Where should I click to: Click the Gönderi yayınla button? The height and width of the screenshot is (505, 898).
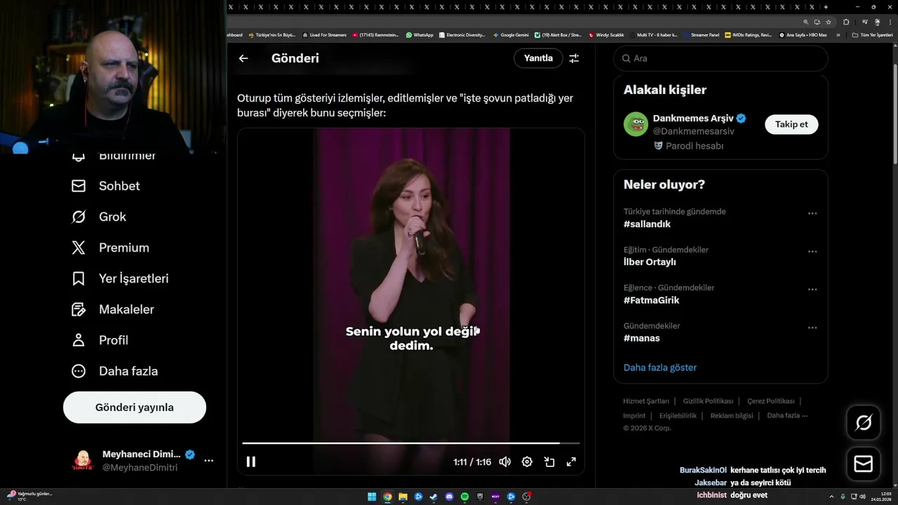point(135,408)
